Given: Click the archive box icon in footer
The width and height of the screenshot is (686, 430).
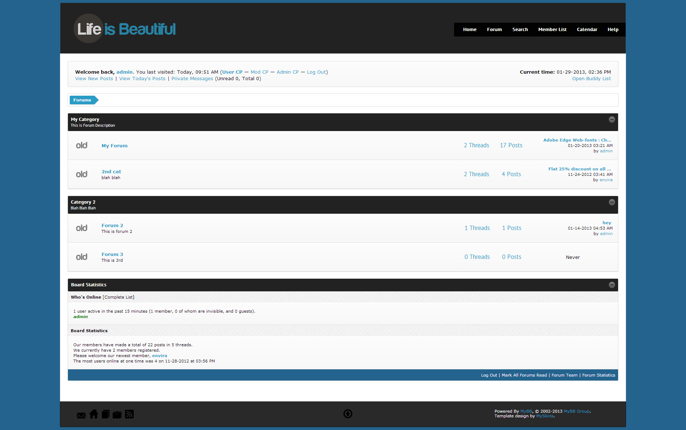Looking at the screenshot, I should point(117,414).
